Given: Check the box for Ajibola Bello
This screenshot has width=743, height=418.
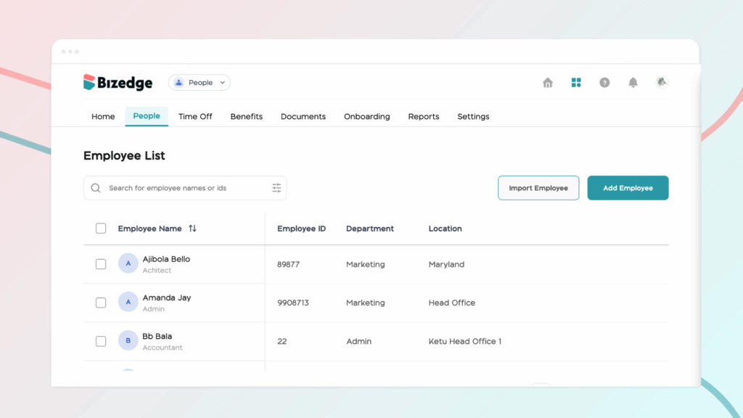Looking at the screenshot, I should 101,264.
